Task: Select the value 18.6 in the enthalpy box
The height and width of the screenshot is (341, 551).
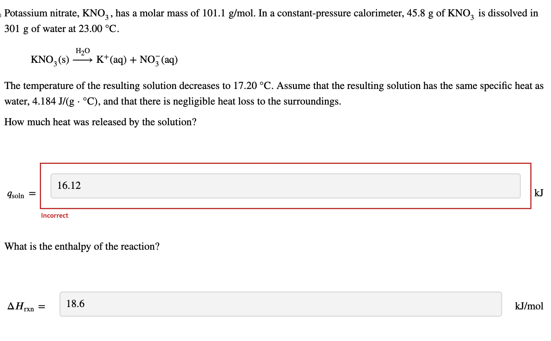Action: 75,304
